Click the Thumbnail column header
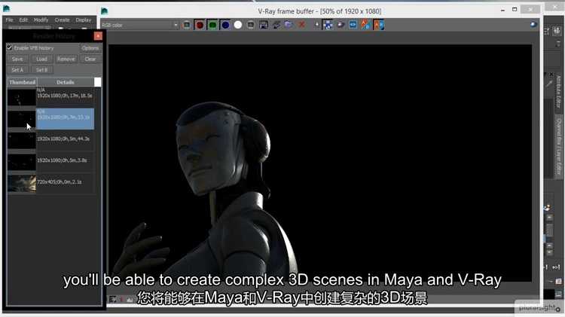The height and width of the screenshot is (317, 565). tap(23, 82)
